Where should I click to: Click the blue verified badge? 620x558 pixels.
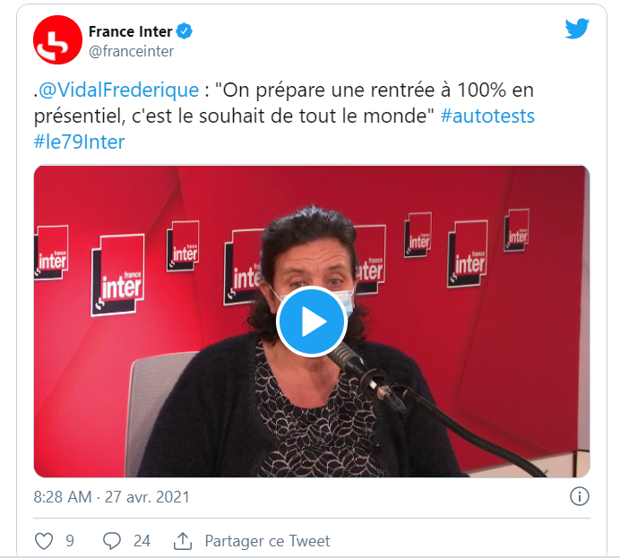[x=184, y=31]
